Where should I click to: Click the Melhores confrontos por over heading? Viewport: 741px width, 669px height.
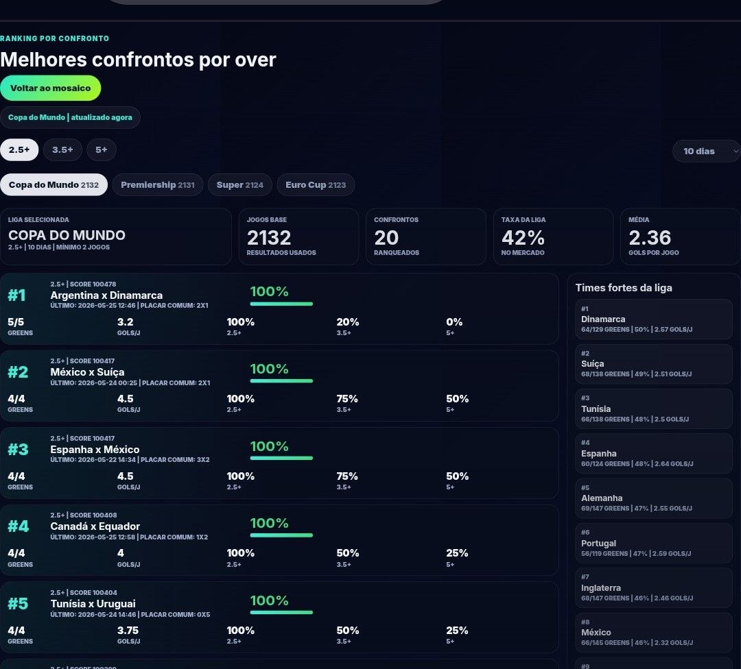(x=138, y=60)
